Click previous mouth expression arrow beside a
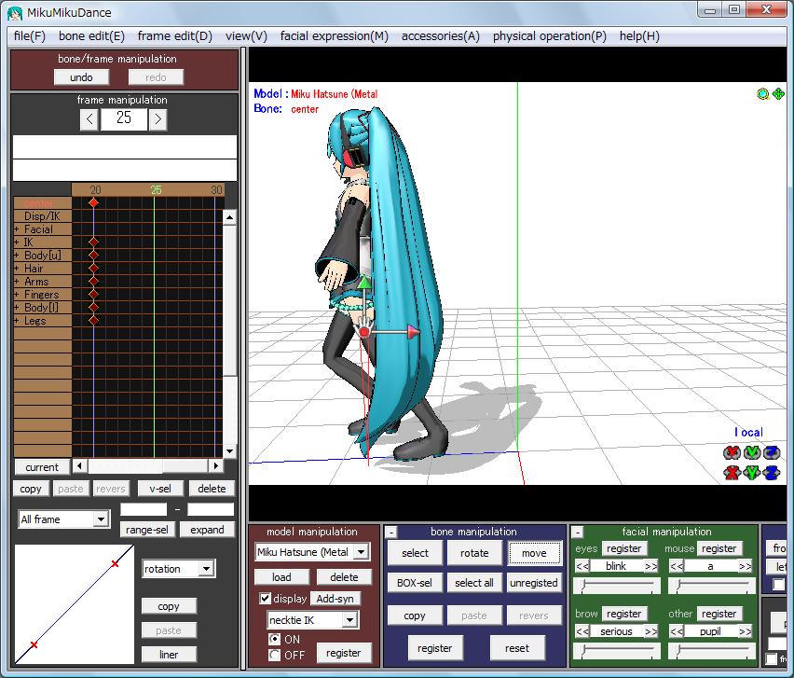 677,566
